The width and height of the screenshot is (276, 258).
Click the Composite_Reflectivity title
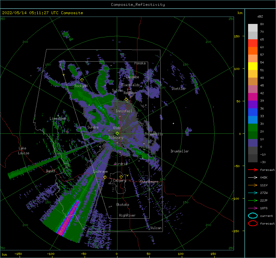pyautogui.click(x=138, y=5)
